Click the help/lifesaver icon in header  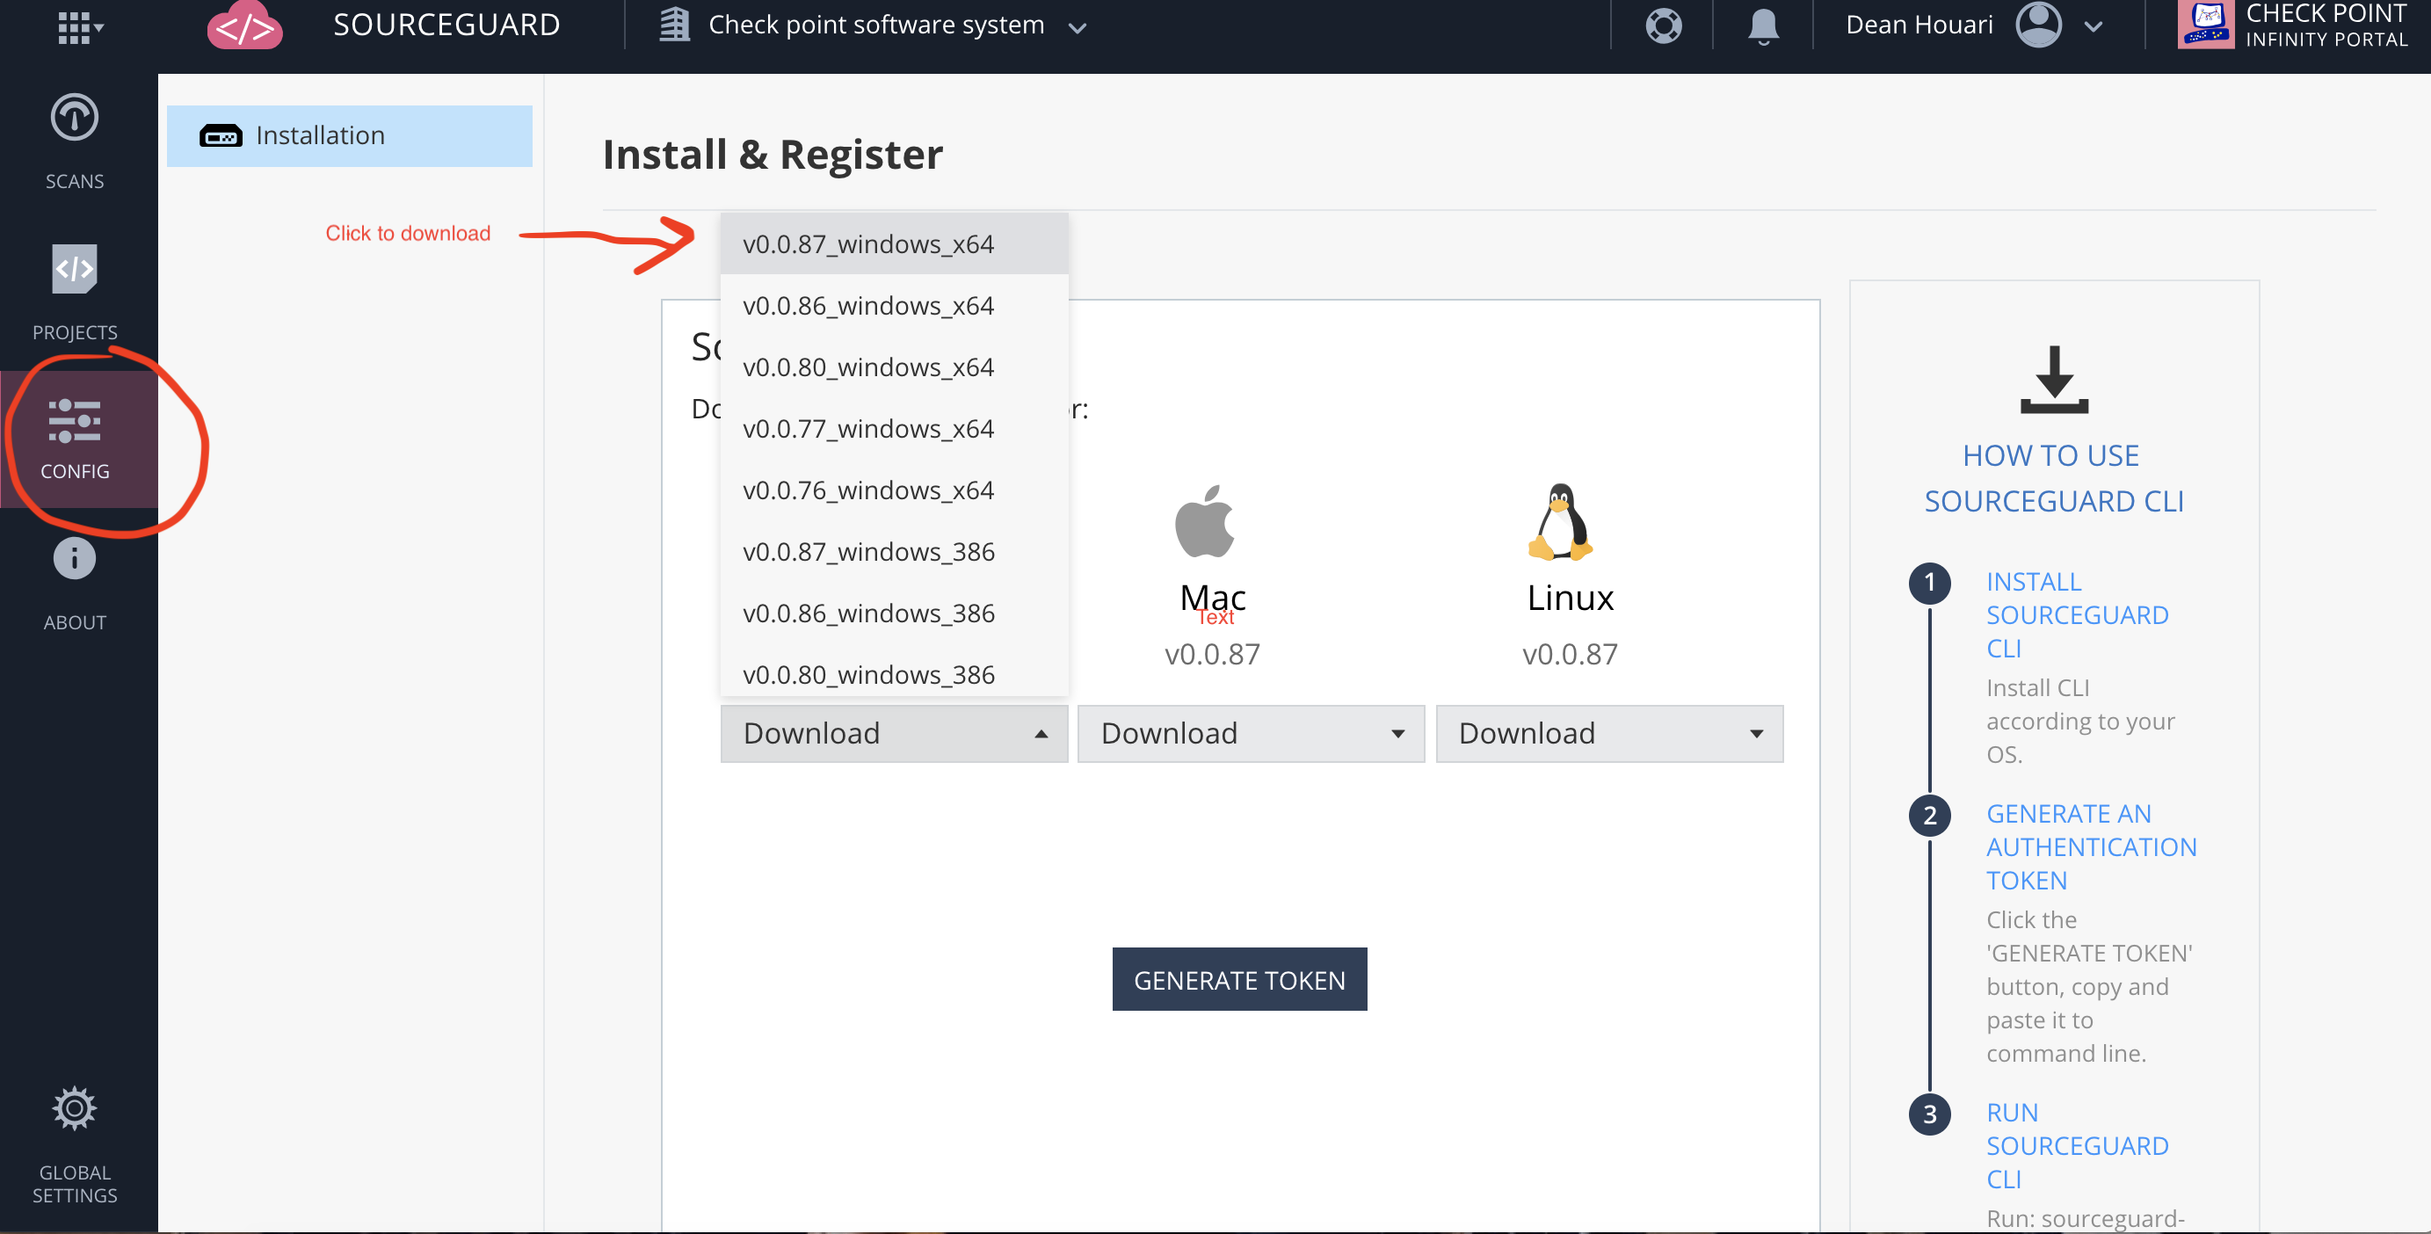point(1662,25)
